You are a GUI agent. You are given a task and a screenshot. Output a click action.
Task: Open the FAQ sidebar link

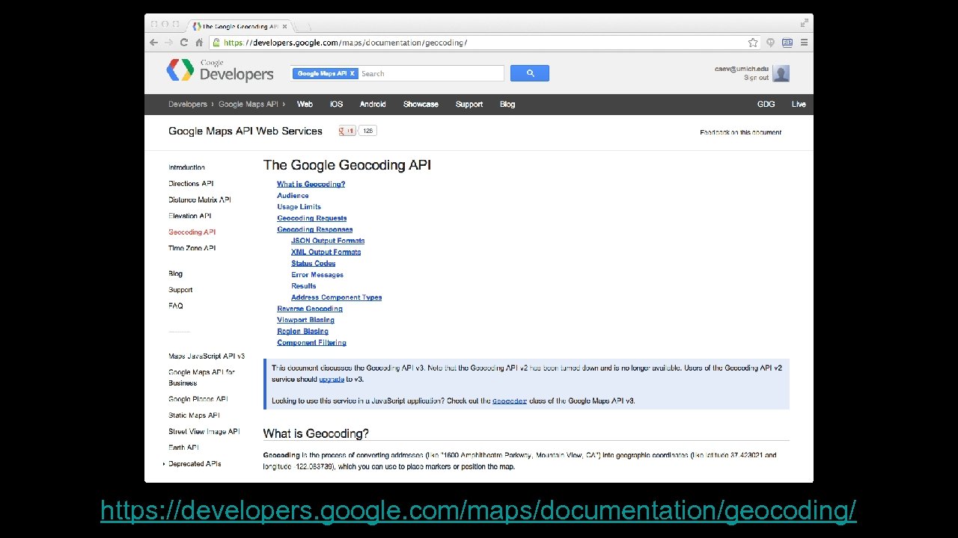click(x=175, y=306)
